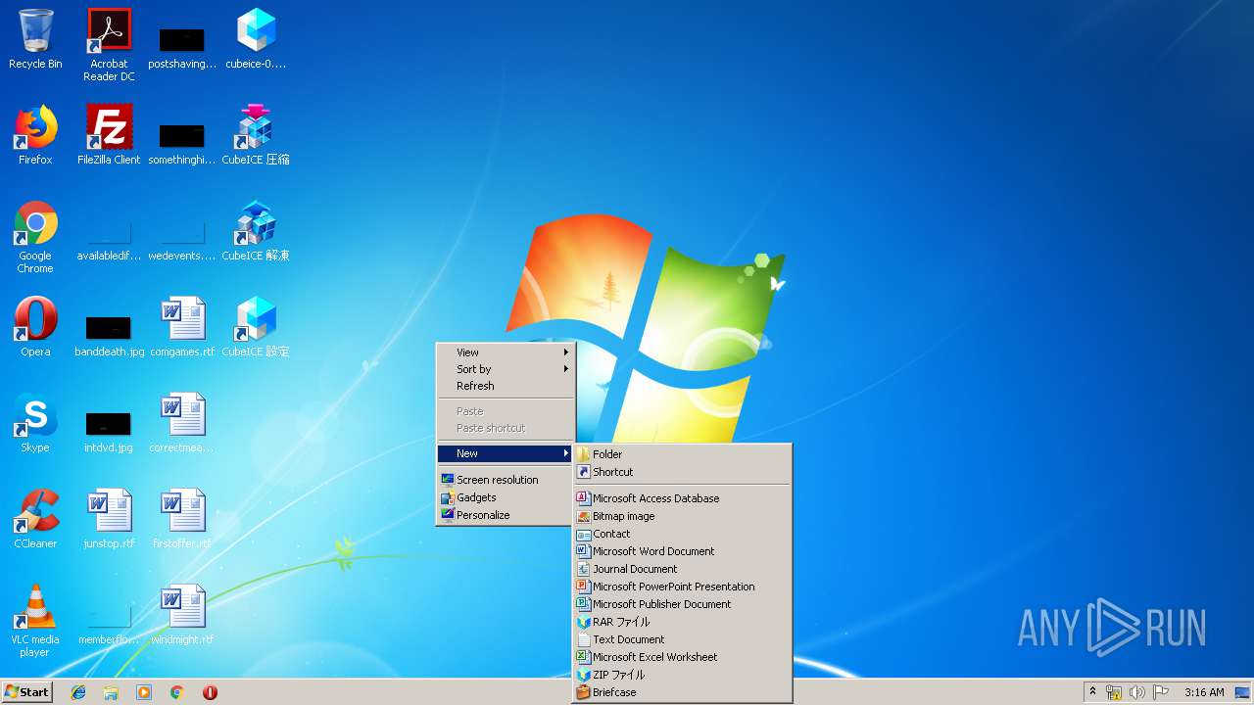
Task: Open Screen resolution from context menu
Action: point(506,480)
